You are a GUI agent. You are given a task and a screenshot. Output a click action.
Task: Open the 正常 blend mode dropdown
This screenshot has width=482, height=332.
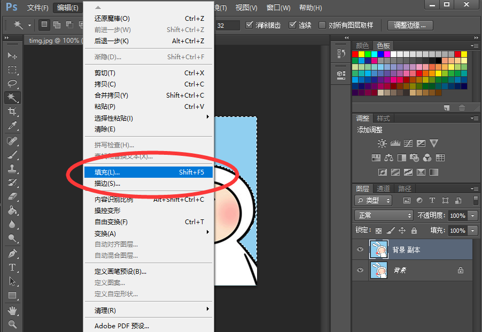[x=384, y=216]
